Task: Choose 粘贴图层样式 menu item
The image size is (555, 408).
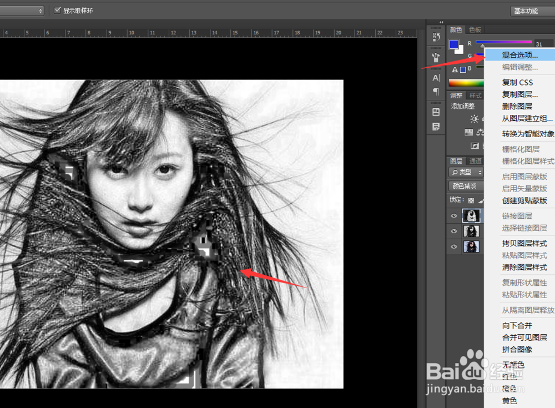Action: 519,255
